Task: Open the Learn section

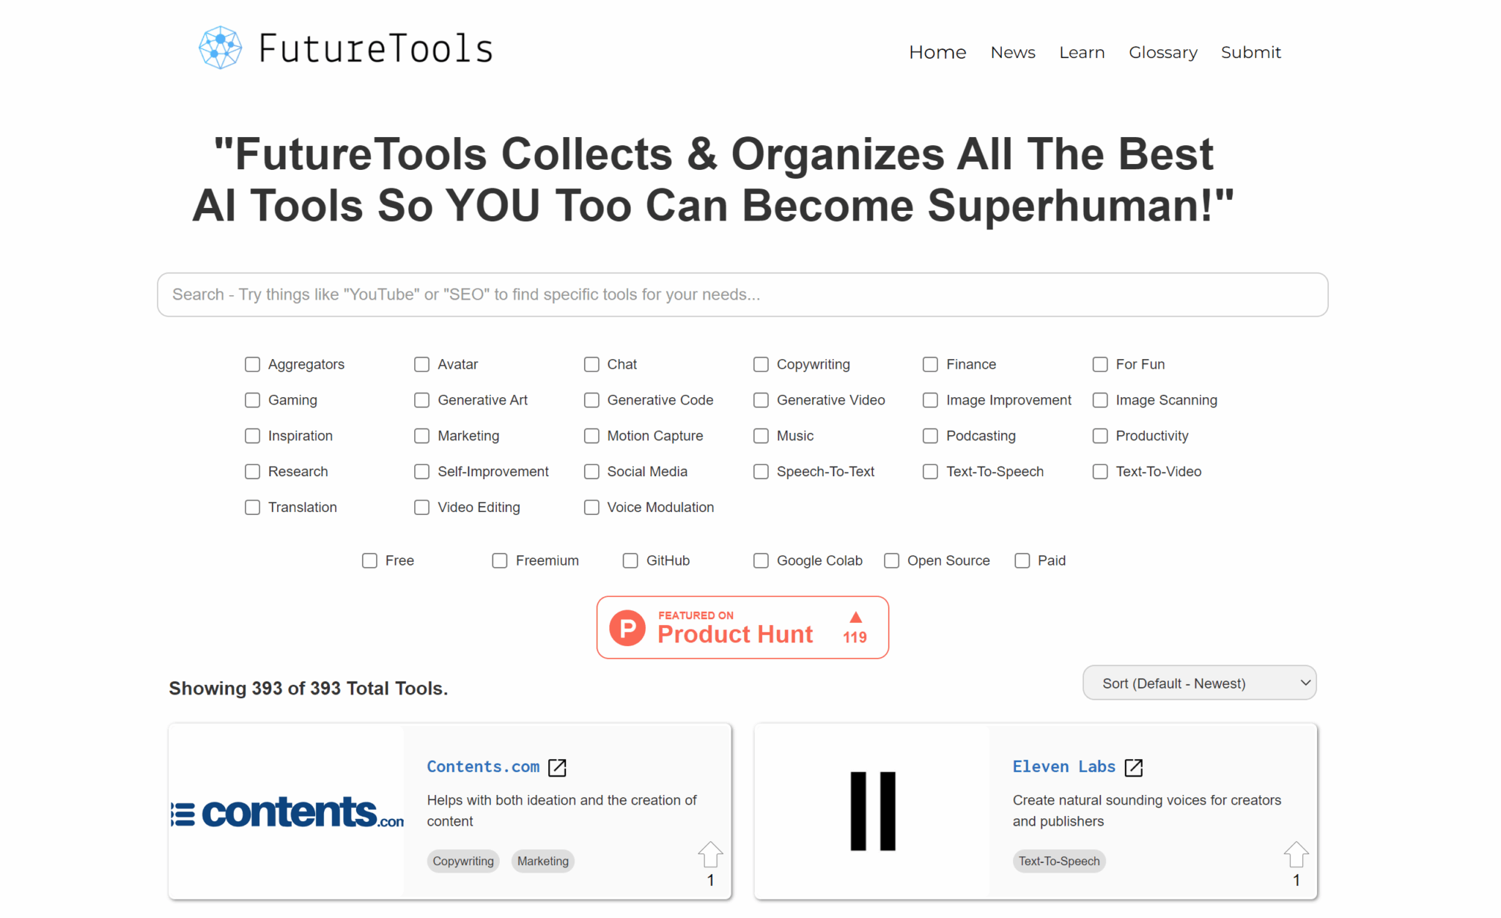Action: coord(1082,53)
